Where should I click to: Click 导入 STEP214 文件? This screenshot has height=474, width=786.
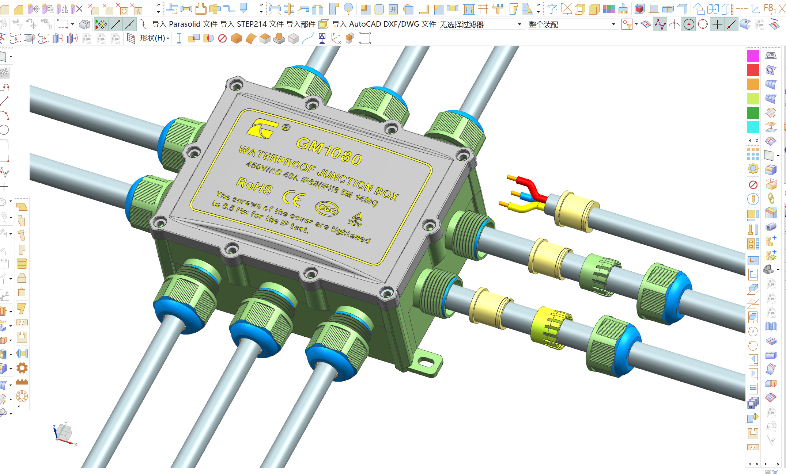pos(252,24)
